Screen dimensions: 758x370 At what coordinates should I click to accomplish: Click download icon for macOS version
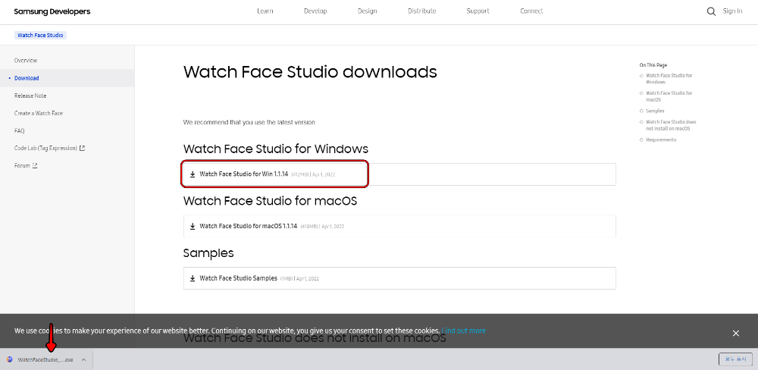pos(193,226)
